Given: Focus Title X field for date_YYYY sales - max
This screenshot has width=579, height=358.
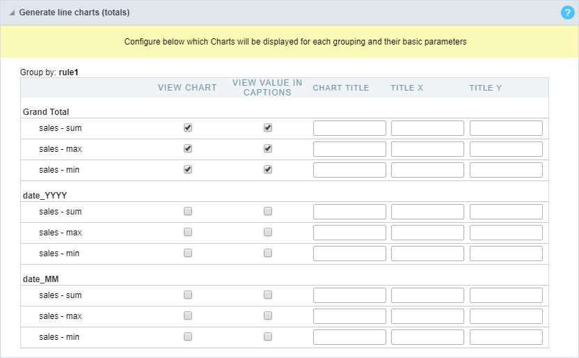Looking at the screenshot, I should [x=427, y=233].
